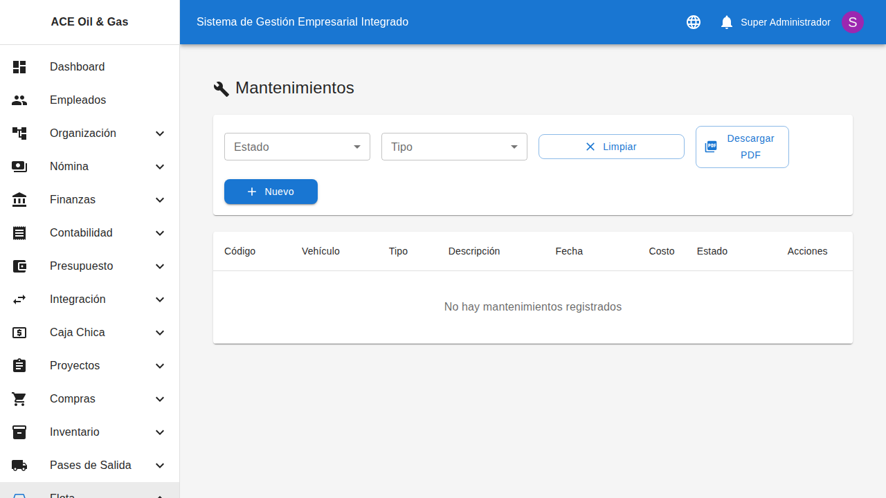
Task: Select Proyectos in the sidebar
Action: click(x=75, y=366)
